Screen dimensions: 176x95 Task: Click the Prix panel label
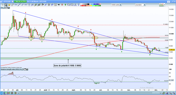[2, 8]
